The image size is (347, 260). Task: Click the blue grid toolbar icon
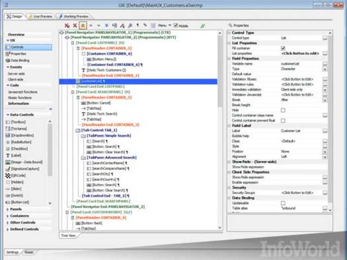tap(114, 25)
